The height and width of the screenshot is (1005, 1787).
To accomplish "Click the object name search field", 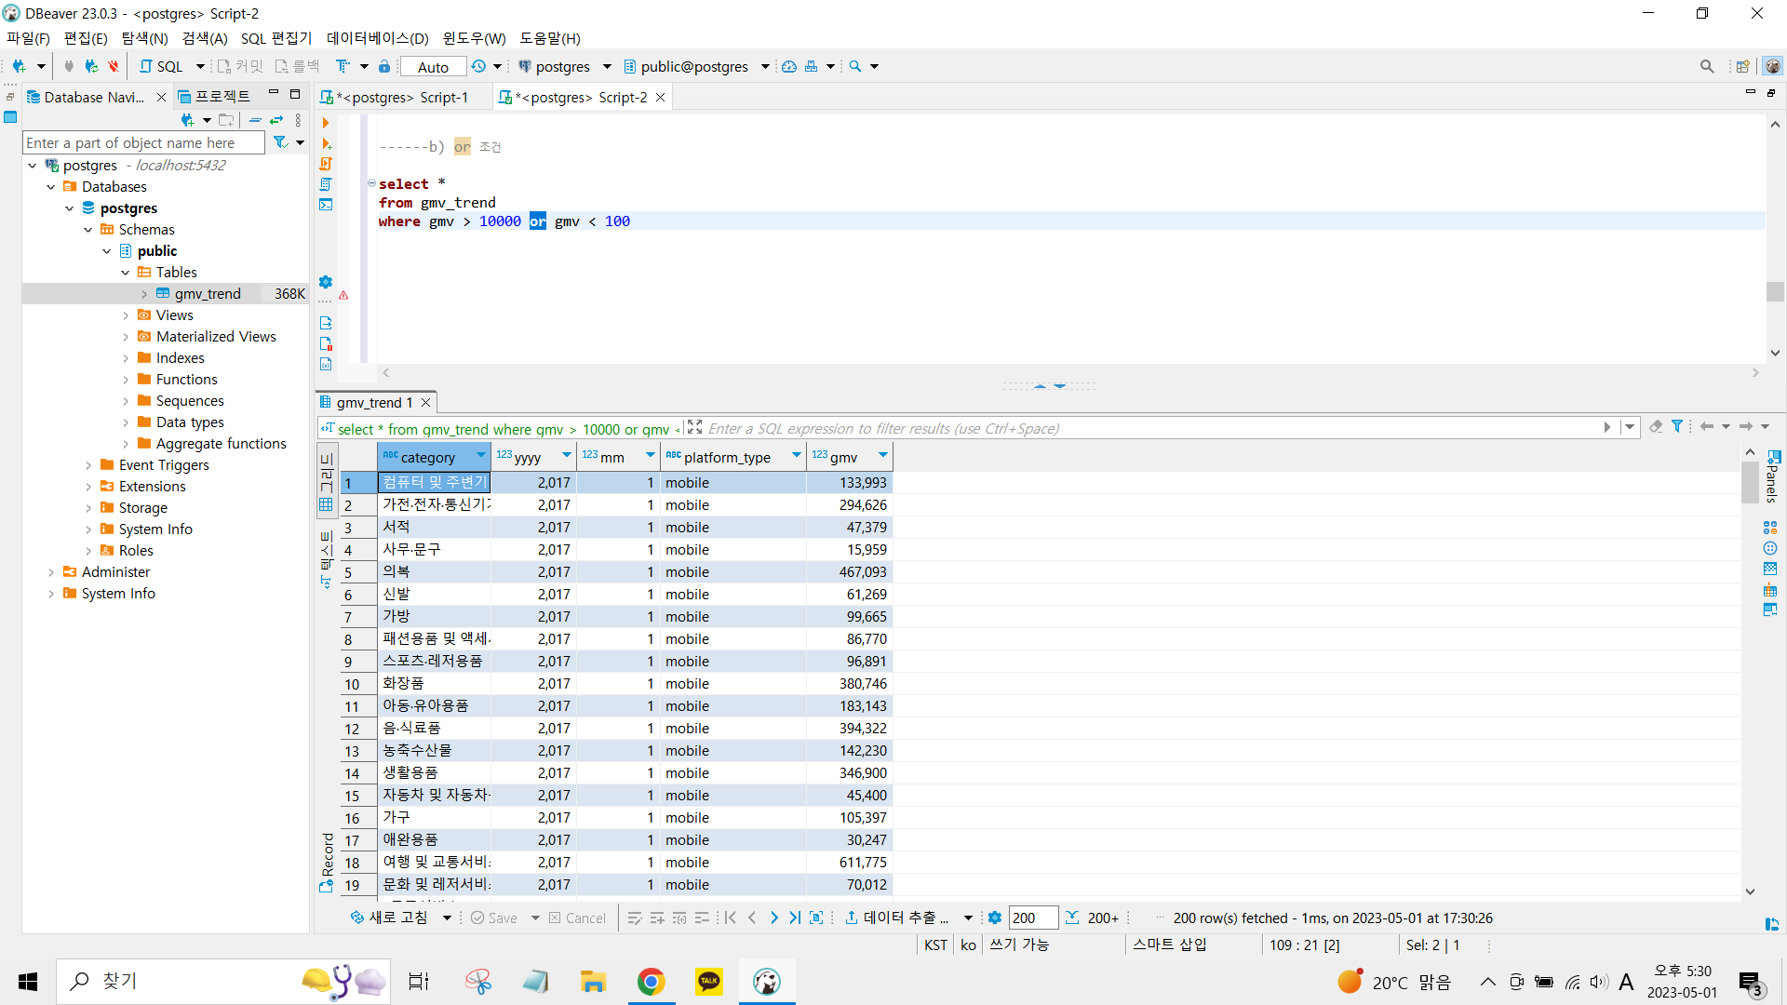I will point(142,142).
